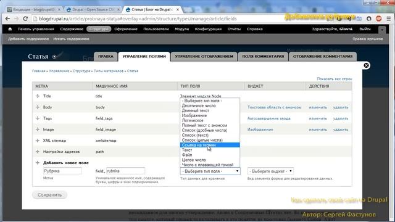Image resolution: width=395 pixels, height=222 pixels.
Task: Click Добавить содержимое shortcut link
Action: point(28,39)
